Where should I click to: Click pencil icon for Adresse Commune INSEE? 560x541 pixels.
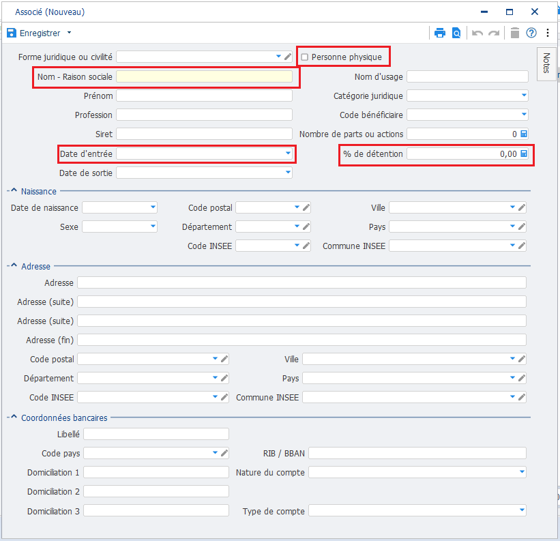(522, 397)
